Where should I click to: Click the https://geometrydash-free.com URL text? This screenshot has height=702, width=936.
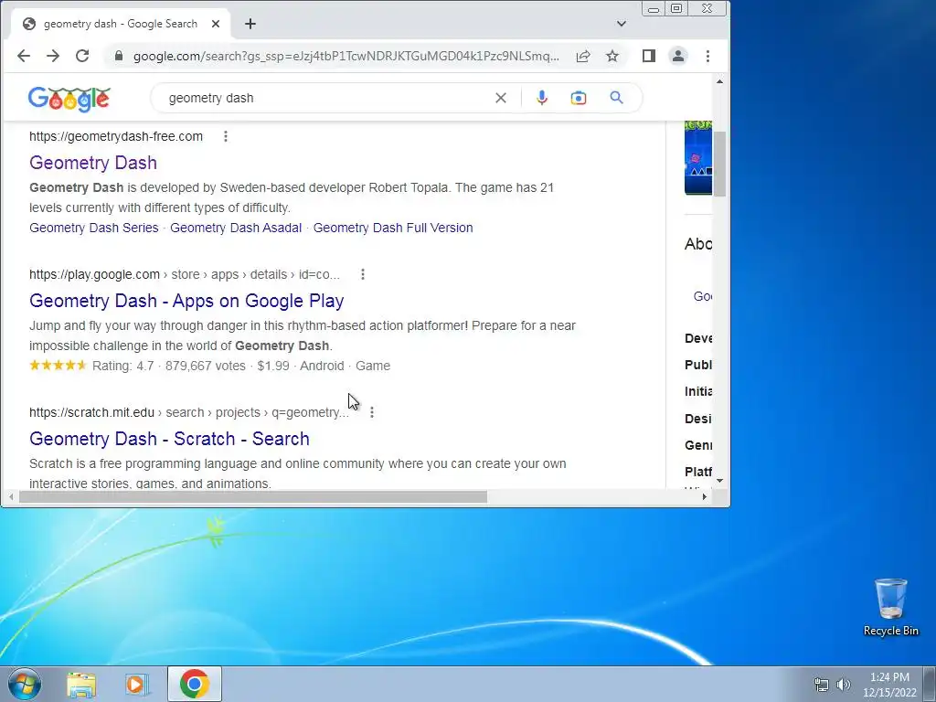pyautogui.click(x=116, y=136)
